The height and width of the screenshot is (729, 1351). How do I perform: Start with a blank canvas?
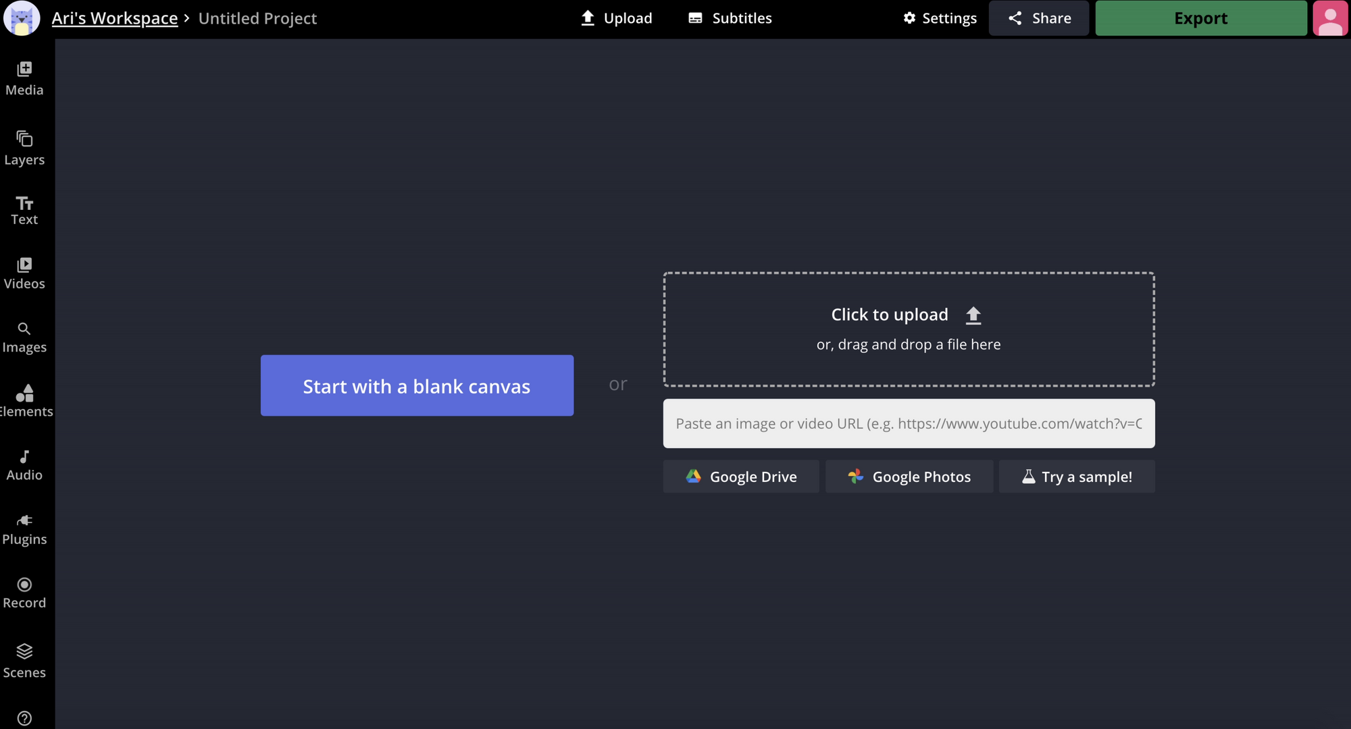point(417,385)
